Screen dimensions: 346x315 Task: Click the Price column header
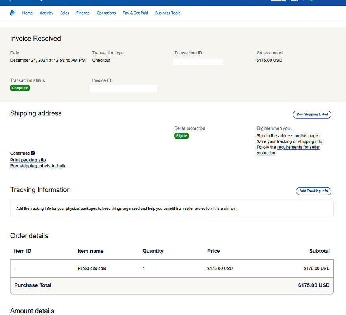213,251
